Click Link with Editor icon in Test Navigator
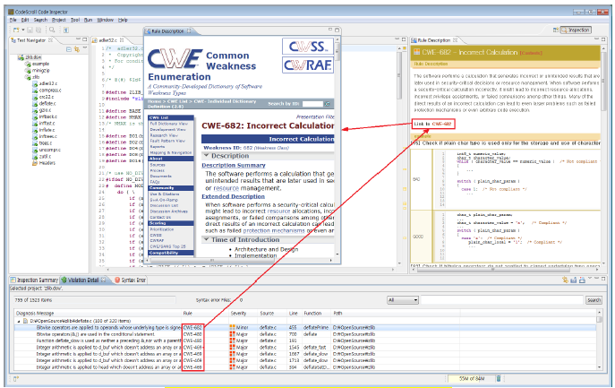This screenshot has width=615, height=388. 77,49
